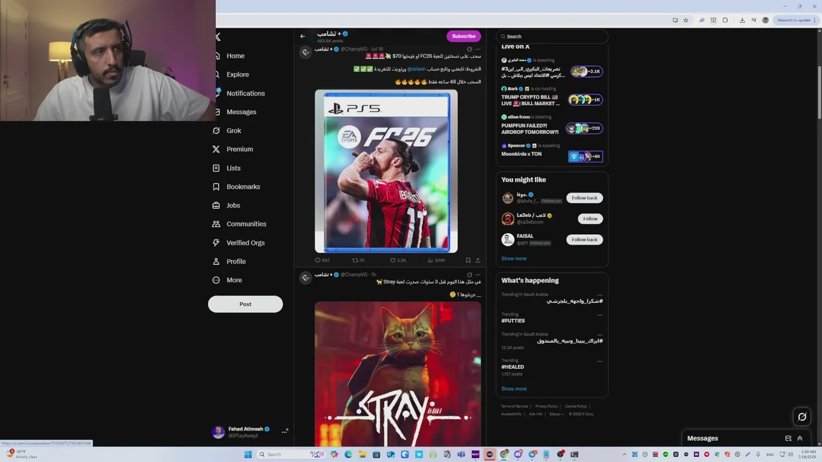Show more under You might like
This screenshot has height=462, width=822.
[x=514, y=259]
